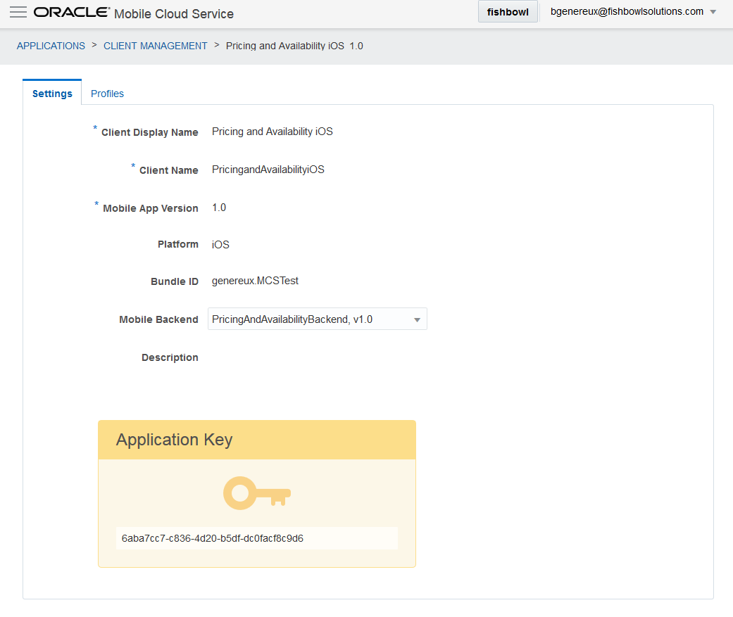Image resolution: width=733 pixels, height=617 pixels.
Task: Click the Bundle ID genereux.MCSTest
Action: pos(255,281)
